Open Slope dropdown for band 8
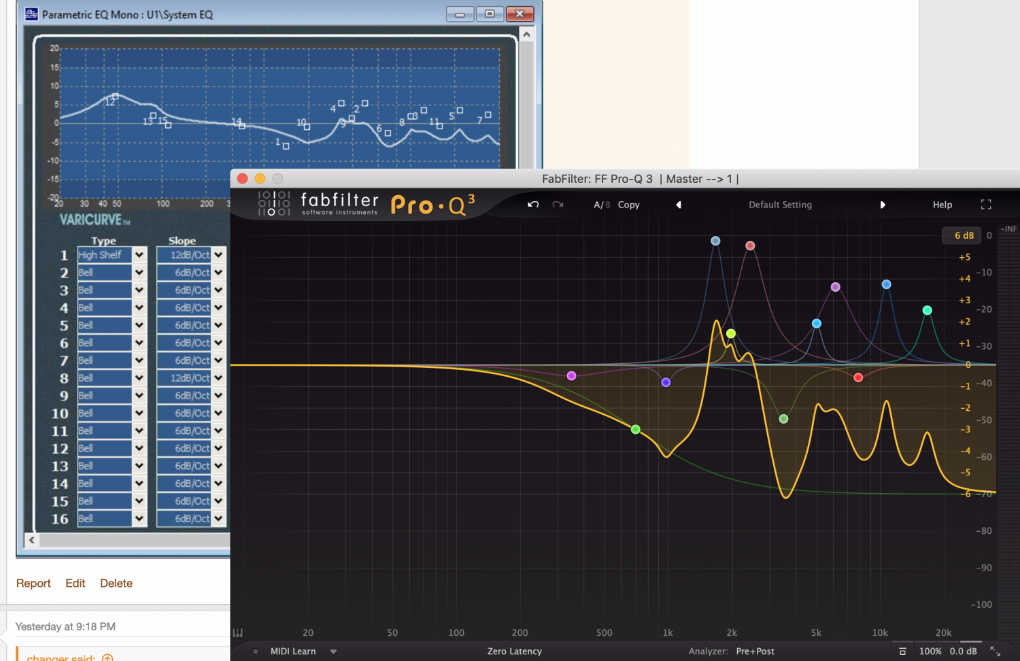 (218, 378)
